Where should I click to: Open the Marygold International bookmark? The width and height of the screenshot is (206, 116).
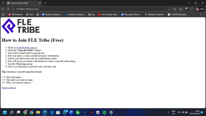pyautogui.click(x=154, y=15)
